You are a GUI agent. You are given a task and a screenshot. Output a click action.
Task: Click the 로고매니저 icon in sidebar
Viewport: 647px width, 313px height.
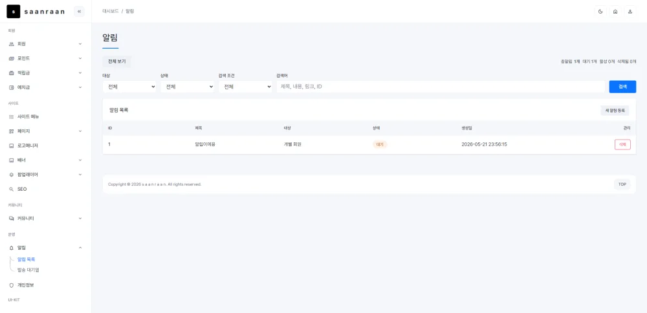pos(12,146)
